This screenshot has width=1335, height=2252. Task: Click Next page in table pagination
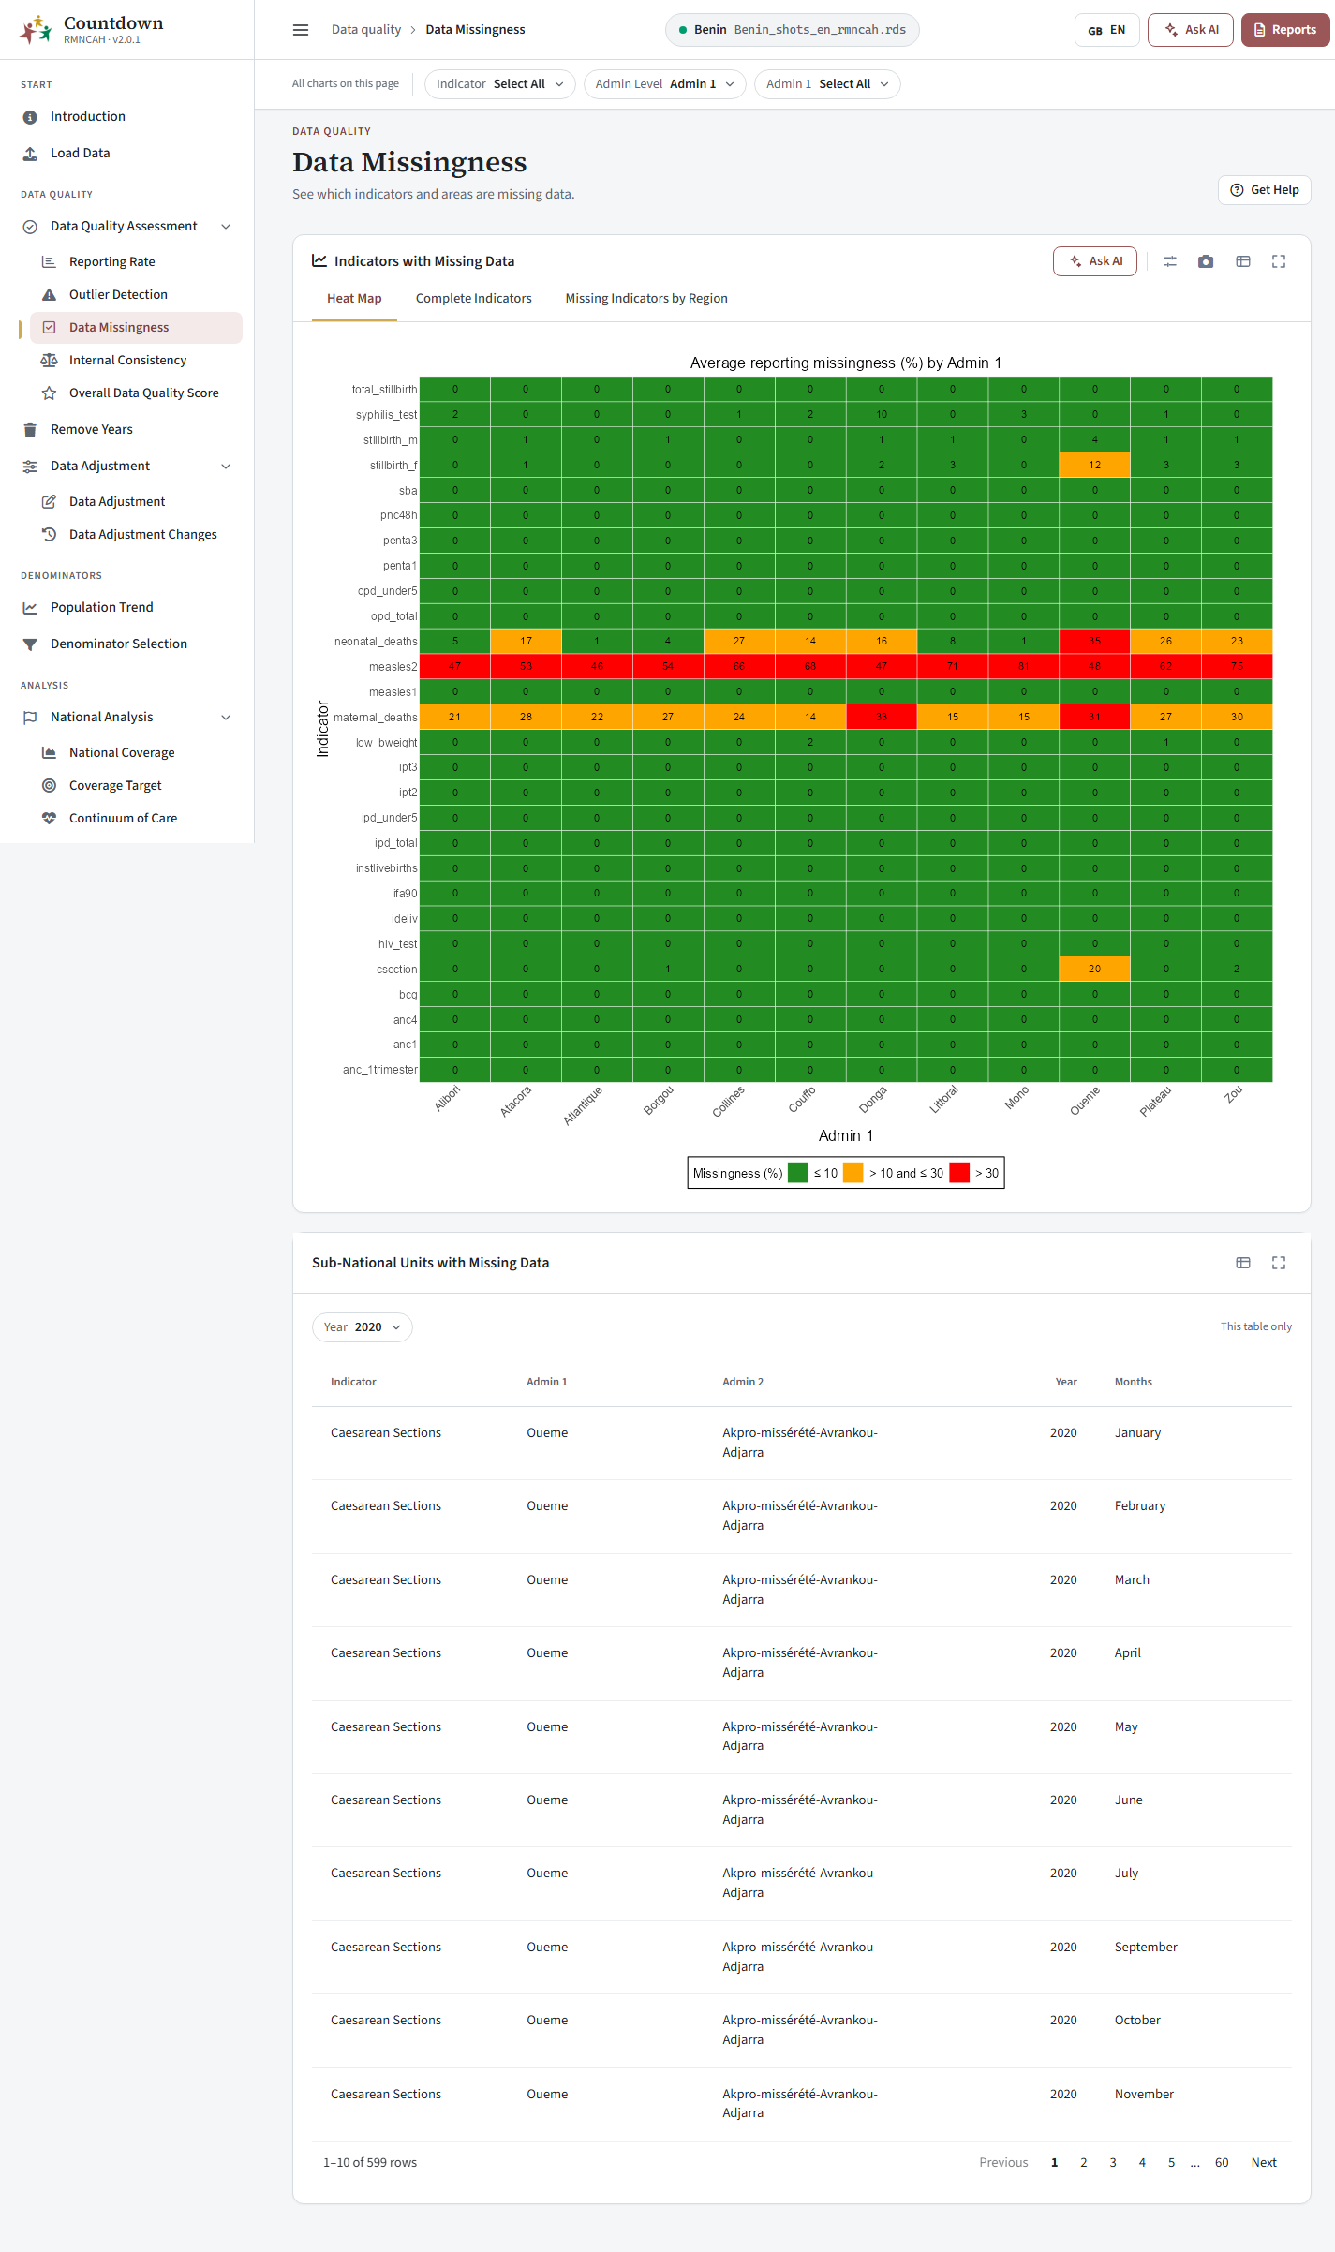(x=1264, y=2162)
